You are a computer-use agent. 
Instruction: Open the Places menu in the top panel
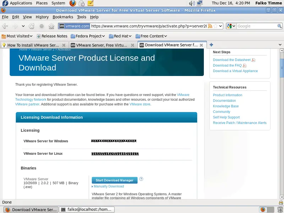click(x=42, y=3)
